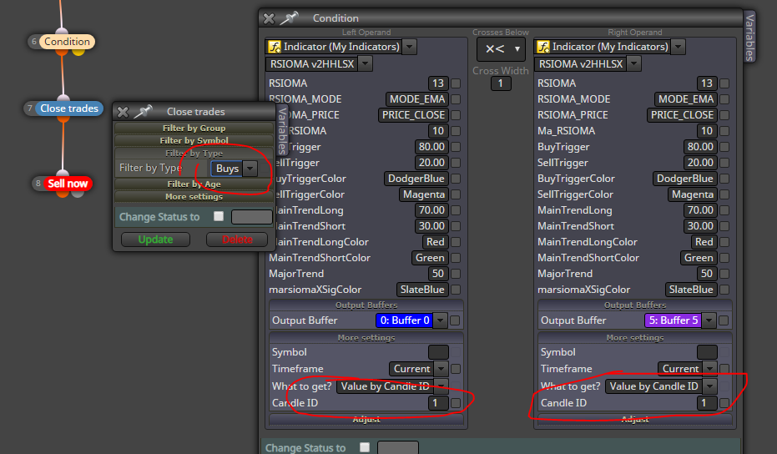Toggle checkbox beside left RSIOMA parameter
777x454 pixels.
click(x=456, y=83)
